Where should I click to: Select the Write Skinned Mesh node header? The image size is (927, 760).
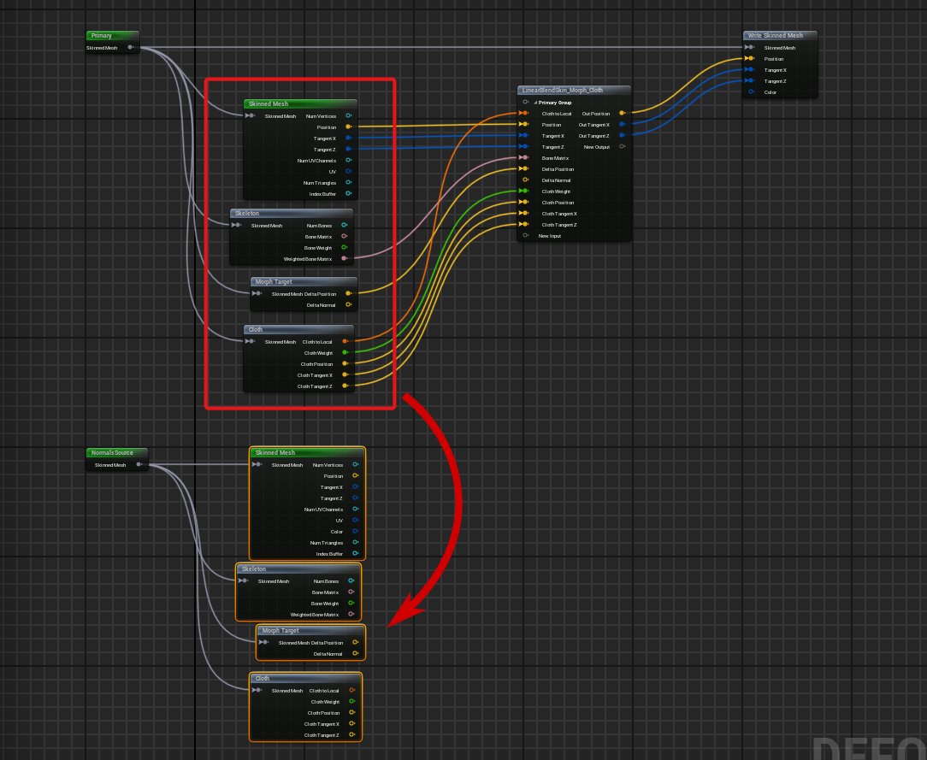(779, 36)
